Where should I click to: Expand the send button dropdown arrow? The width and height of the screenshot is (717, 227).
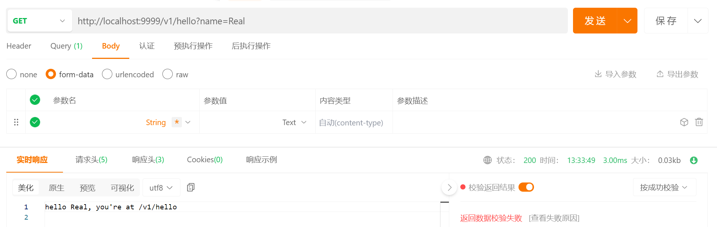[x=627, y=21]
